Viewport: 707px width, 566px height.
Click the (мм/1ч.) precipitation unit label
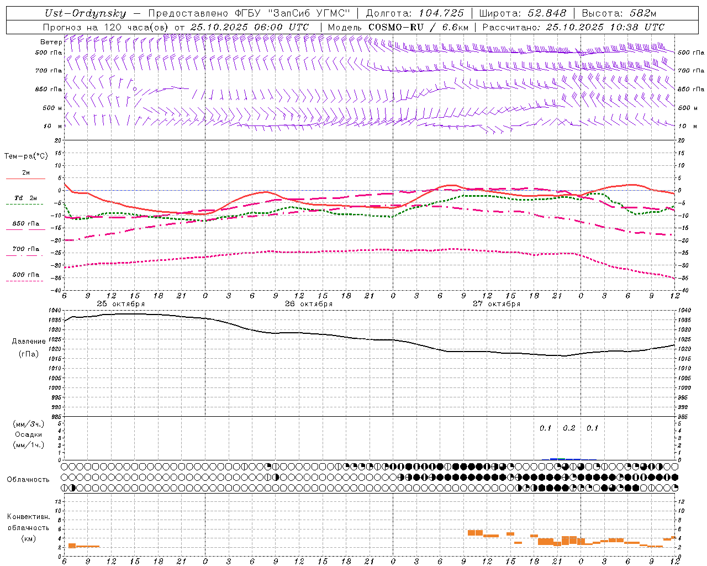coord(29,445)
